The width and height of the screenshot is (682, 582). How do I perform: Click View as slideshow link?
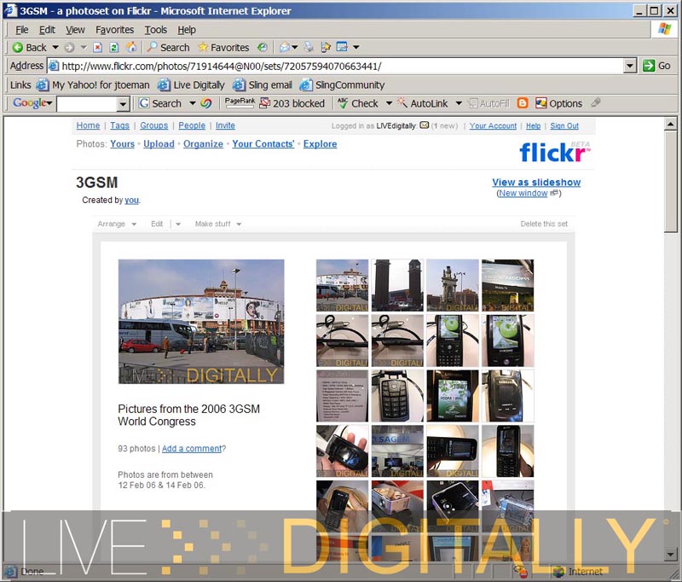point(536,183)
